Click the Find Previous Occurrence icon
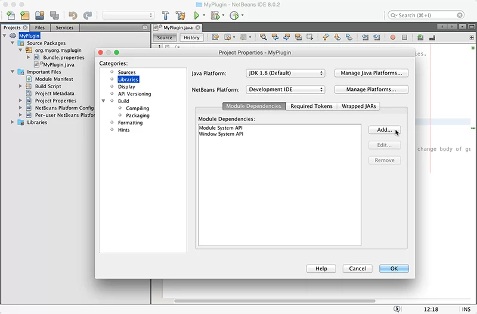Viewport: 477px width, 314px height. 275,38
